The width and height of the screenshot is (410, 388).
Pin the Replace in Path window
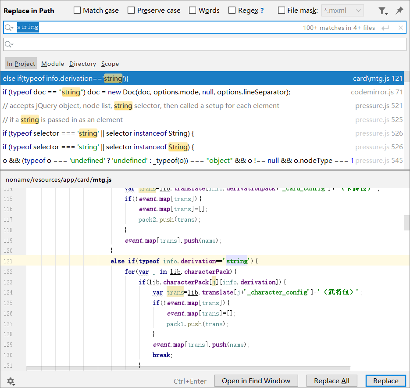(399, 11)
